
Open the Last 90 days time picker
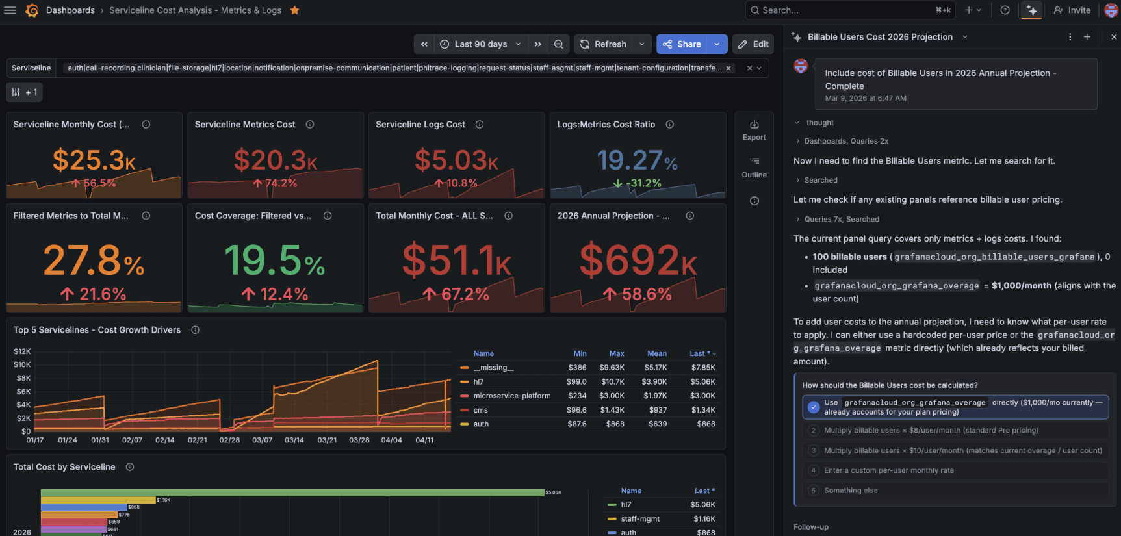(481, 44)
